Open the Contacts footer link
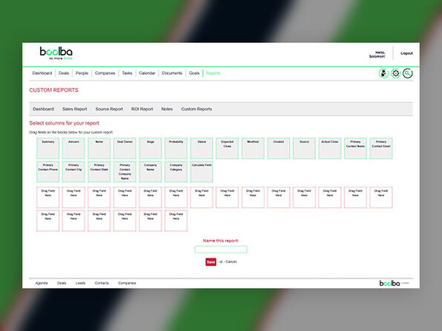This screenshot has height=331, width=442. click(x=102, y=283)
